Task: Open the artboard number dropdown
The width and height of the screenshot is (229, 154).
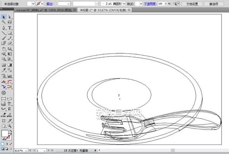Action: point(44,150)
